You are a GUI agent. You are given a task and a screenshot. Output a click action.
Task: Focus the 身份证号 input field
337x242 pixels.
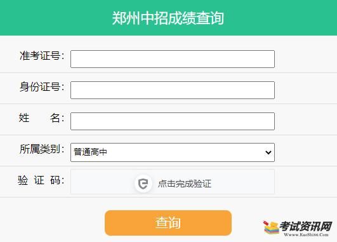173,90
